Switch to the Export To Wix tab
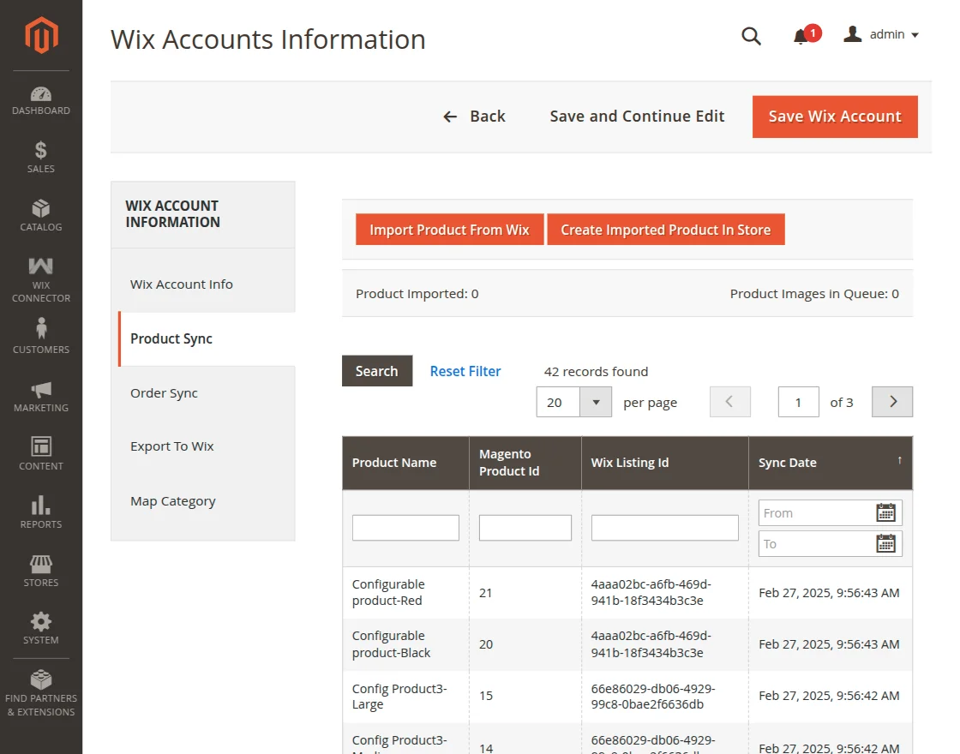The image size is (960, 754). [x=172, y=446]
